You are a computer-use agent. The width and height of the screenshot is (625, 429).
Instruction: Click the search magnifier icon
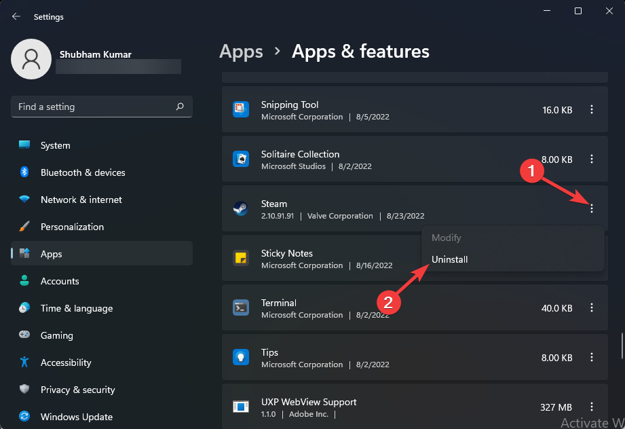click(180, 107)
